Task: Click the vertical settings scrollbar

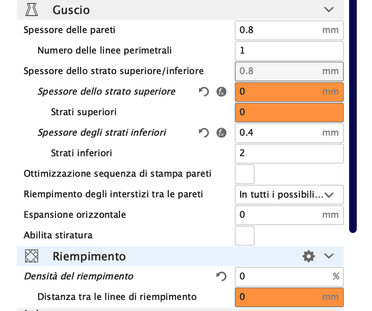Action: tap(353, 116)
